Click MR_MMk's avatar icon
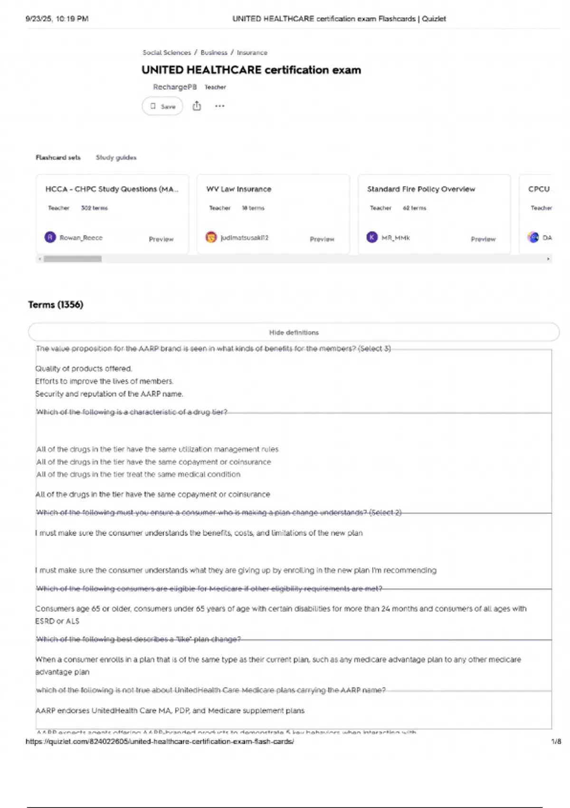570x808 pixels. coord(372,237)
